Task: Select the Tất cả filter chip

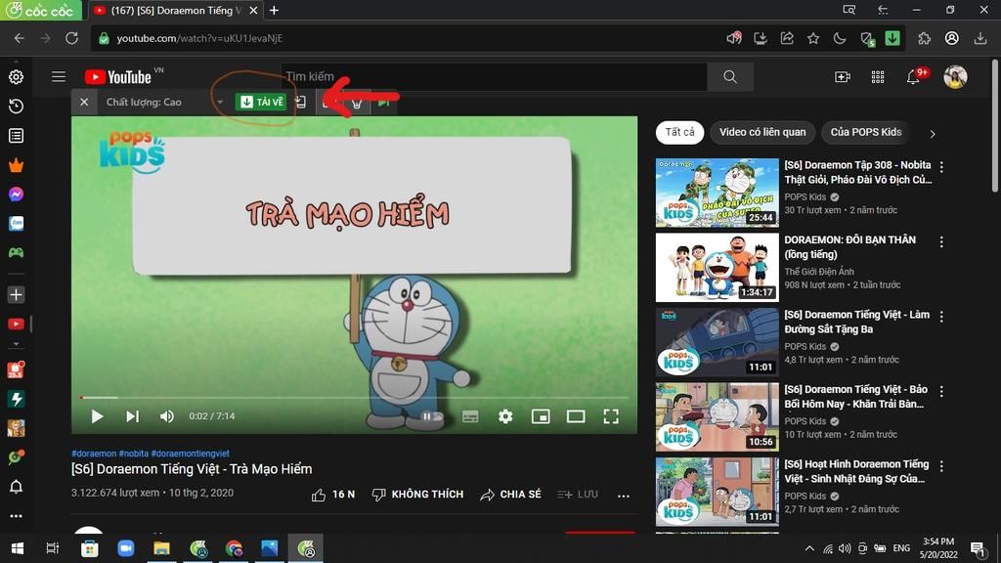Action: coord(680,132)
